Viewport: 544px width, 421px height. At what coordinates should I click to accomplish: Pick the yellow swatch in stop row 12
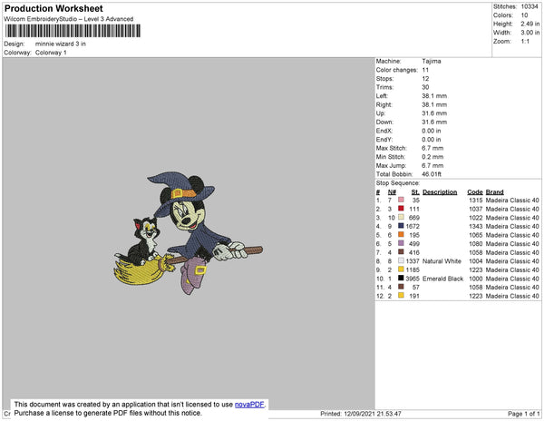coord(401,295)
